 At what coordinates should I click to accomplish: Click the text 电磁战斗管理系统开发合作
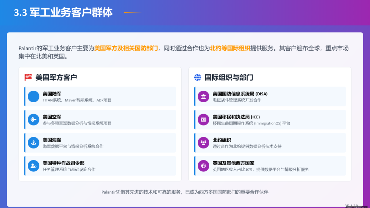click(237, 100)
